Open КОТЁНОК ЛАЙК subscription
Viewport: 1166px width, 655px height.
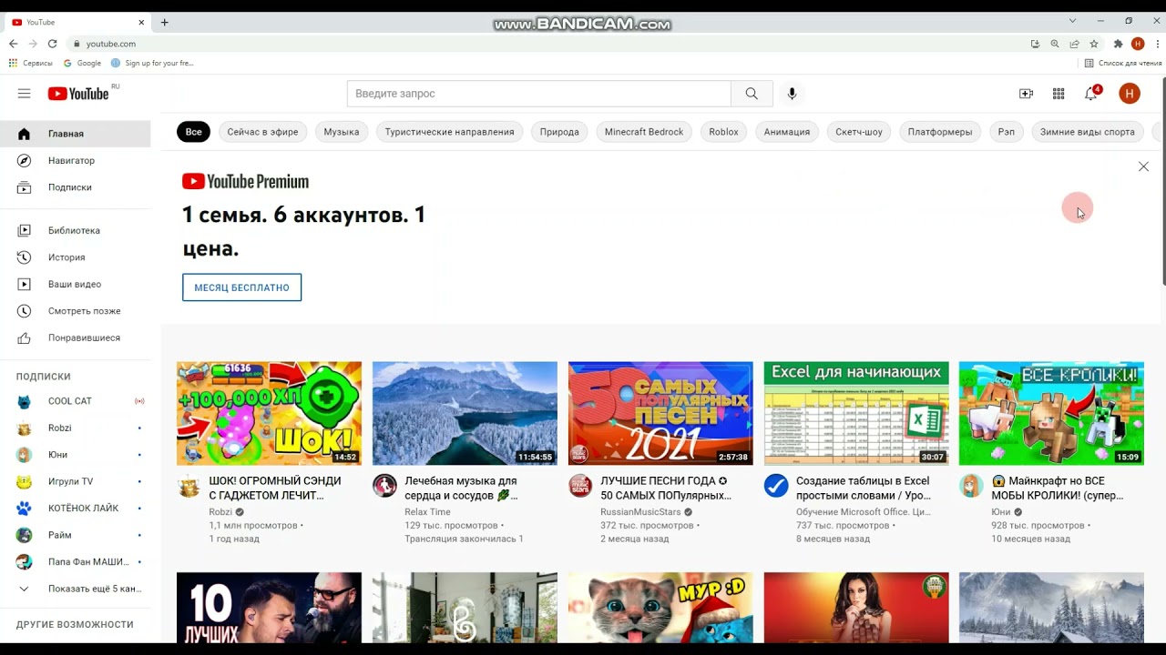pyautogui.click(x=75, y=509)
